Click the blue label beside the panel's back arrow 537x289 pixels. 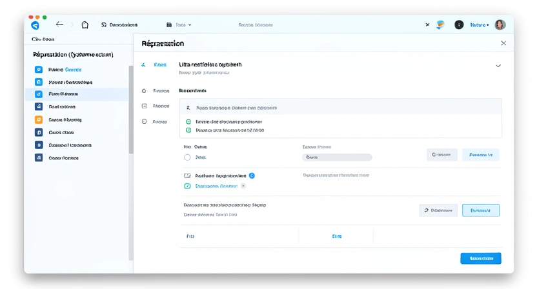[160, 65]
